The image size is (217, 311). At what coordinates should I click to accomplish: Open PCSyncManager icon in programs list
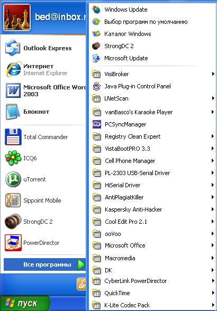click(x=97, y=124)
